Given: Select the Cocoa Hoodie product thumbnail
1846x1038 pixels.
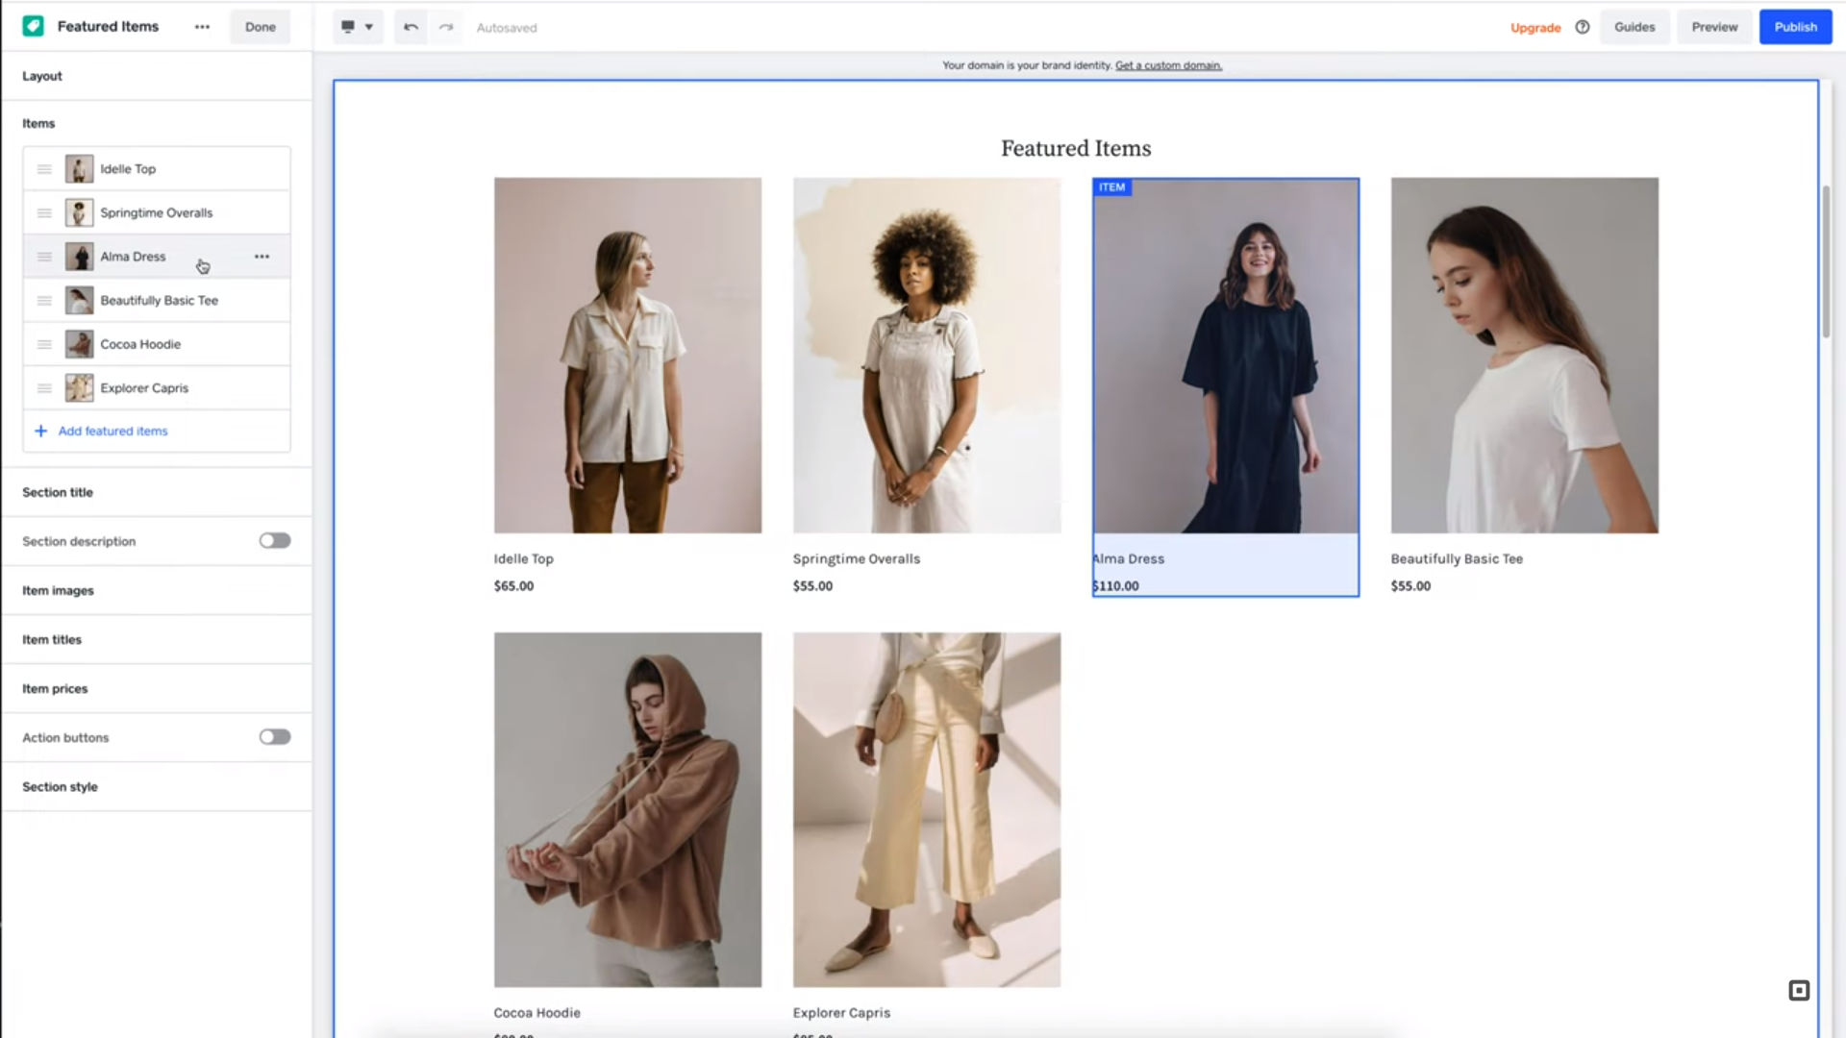Looking at the screenshot, I should tap(79, 344).
